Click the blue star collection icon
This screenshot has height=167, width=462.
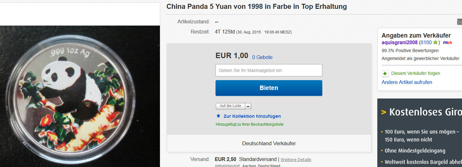point(218,116)
